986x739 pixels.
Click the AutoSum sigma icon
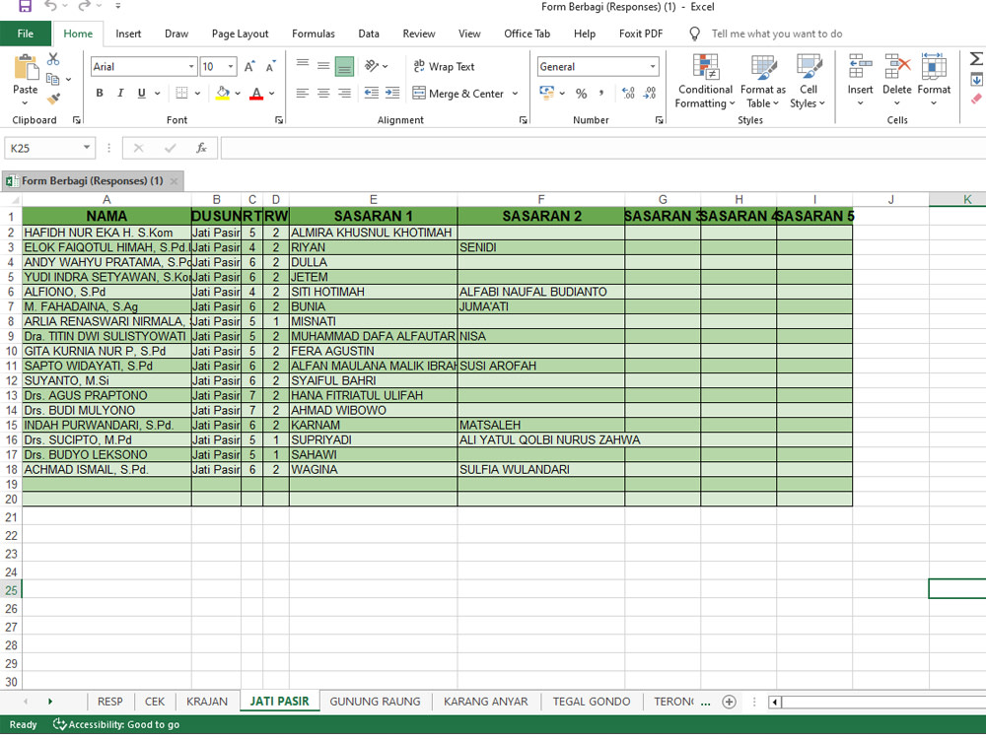(x=976, y=59)
